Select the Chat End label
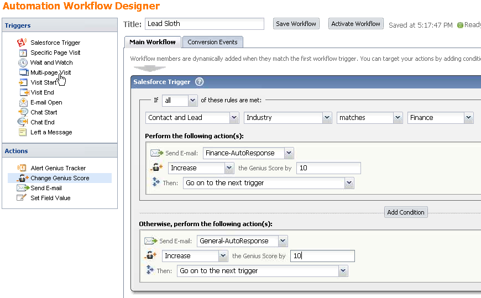Image resolution: width=481 pixels, height=298 pixels. pos(43,122)
